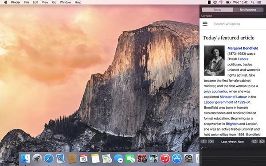The image size is (266, 166).
Task: Toggle Notification Center from the menu bar
Action: pos(259,2)
